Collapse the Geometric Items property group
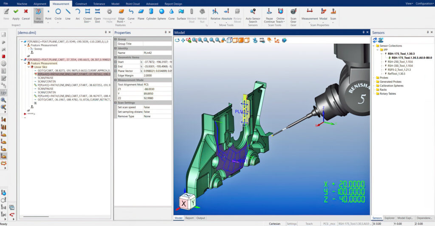 coord(116,57)
